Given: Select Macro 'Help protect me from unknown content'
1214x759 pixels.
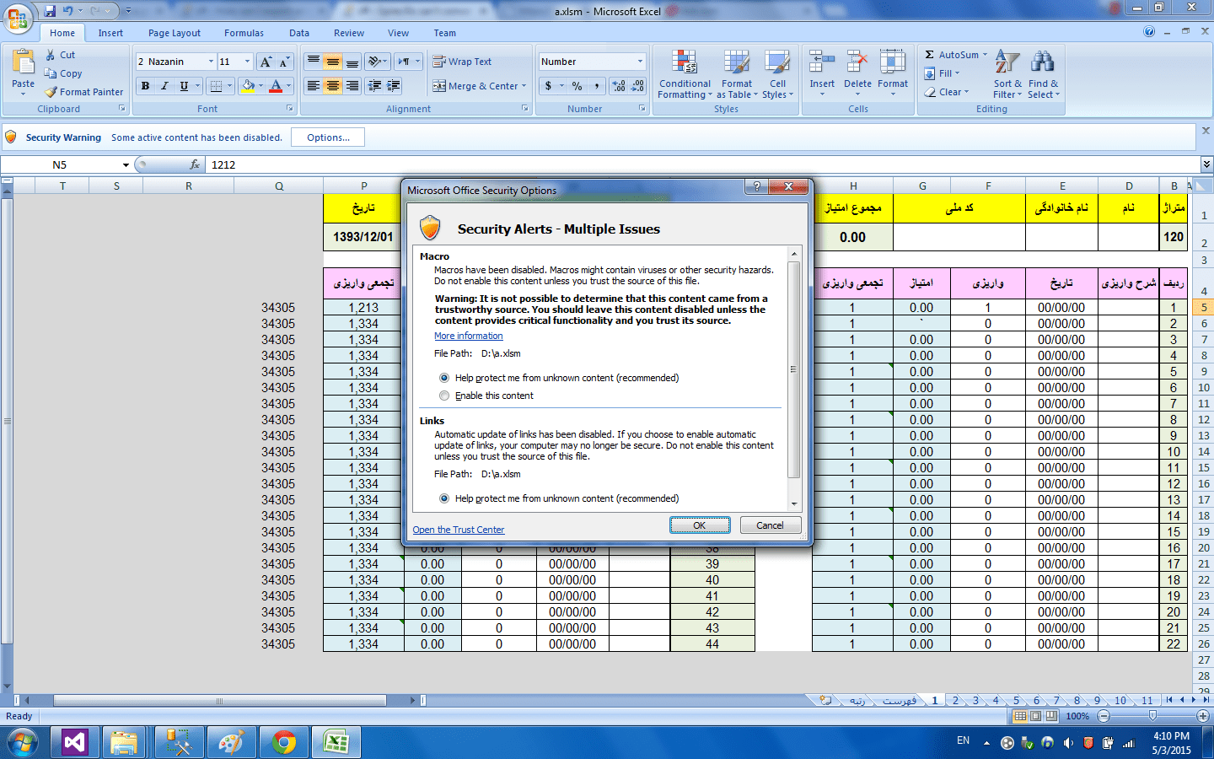Looking at the screenshot, I should [x=444, y=378].
